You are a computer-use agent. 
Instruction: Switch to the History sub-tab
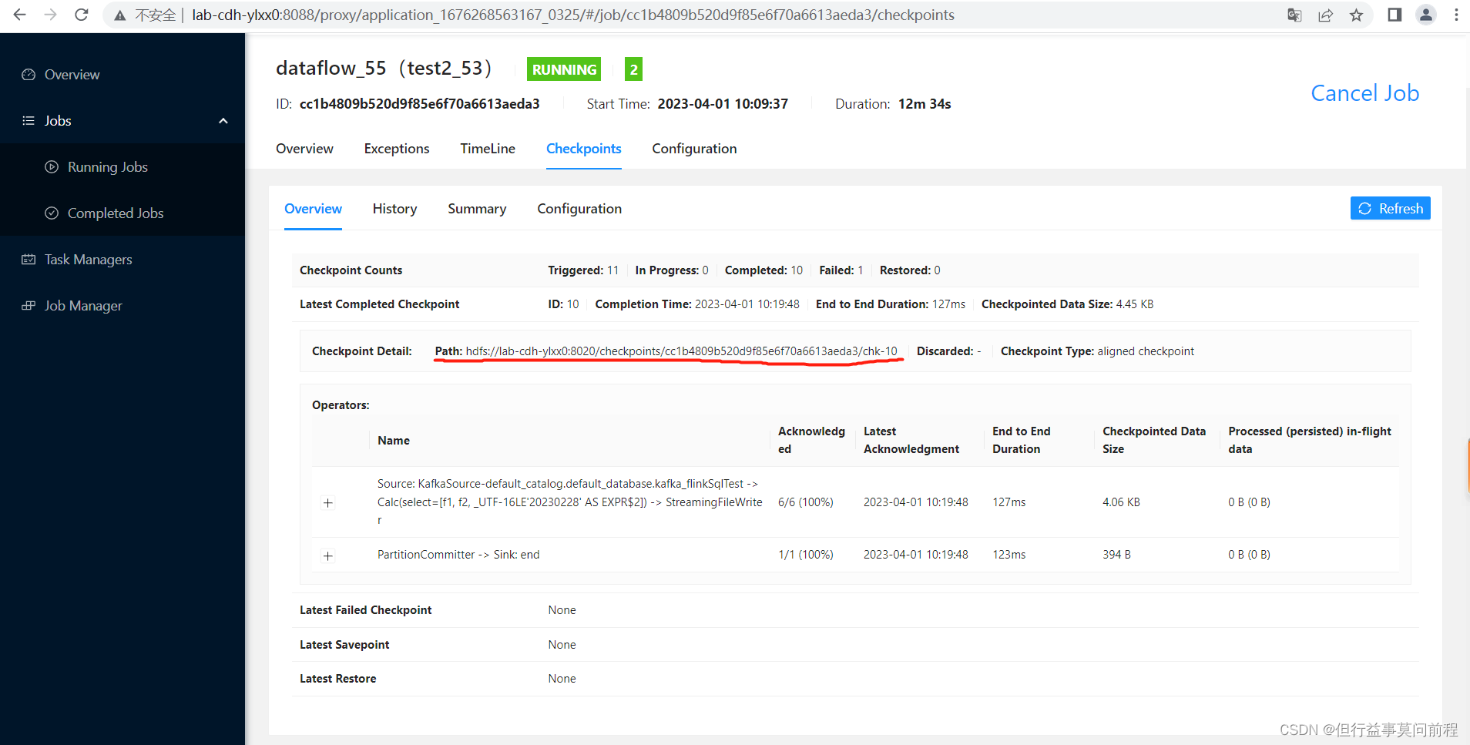point(394,209)
